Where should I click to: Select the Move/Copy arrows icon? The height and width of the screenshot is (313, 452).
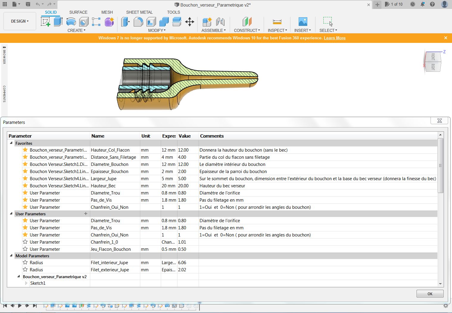tap(190, 22)
